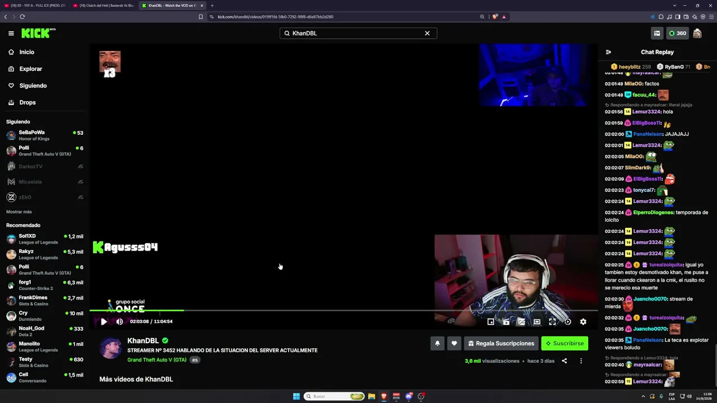Play the paused VOD

pyautogui.click(x=104, y=321)
